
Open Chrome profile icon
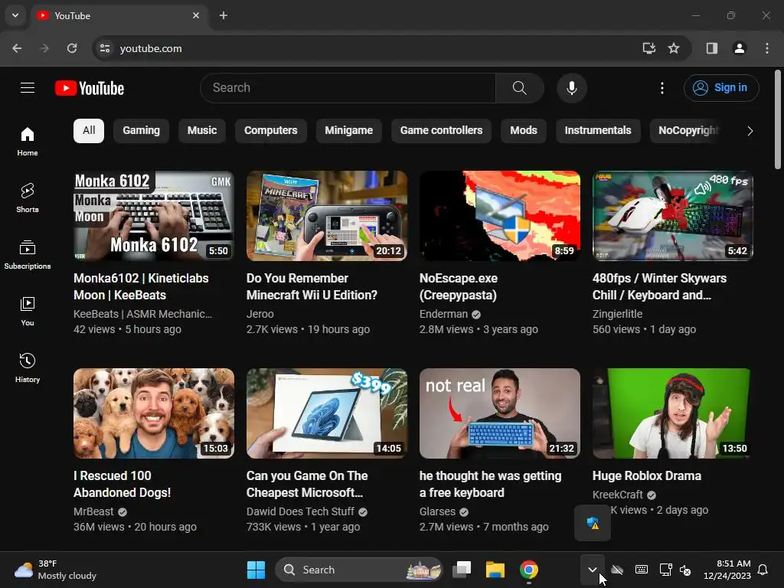740,48
